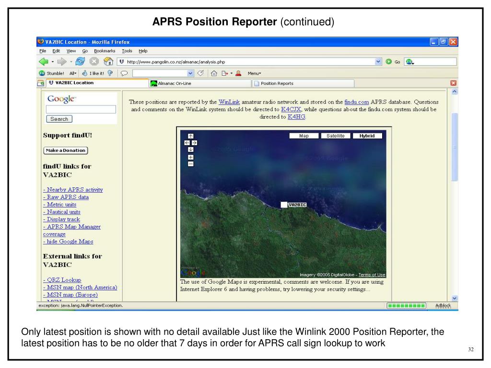Viewport: 491px width, 368px height.
Task: Click the I like it! thumbs-up button
Action: (x=93, y=73)
